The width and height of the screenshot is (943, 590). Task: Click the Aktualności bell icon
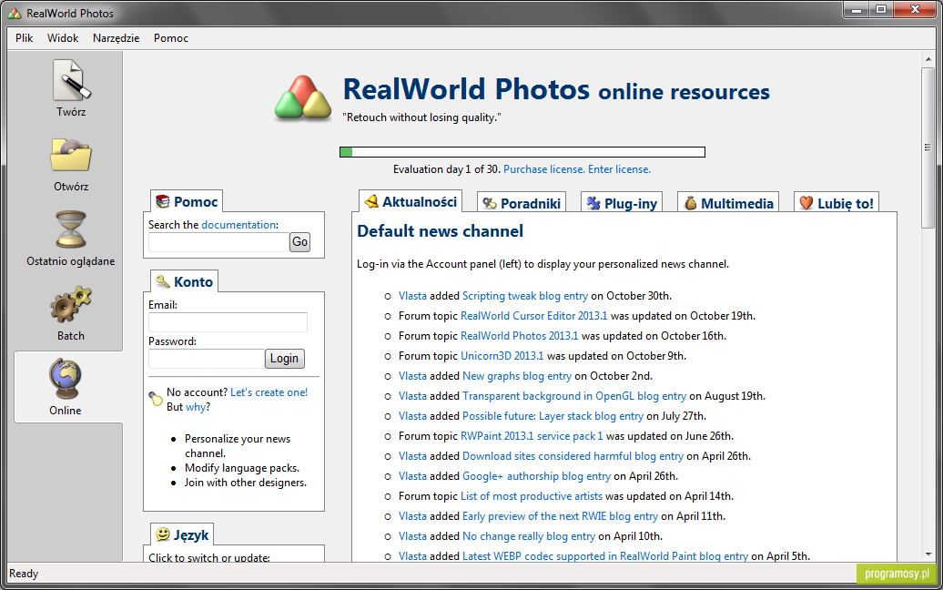371,201
